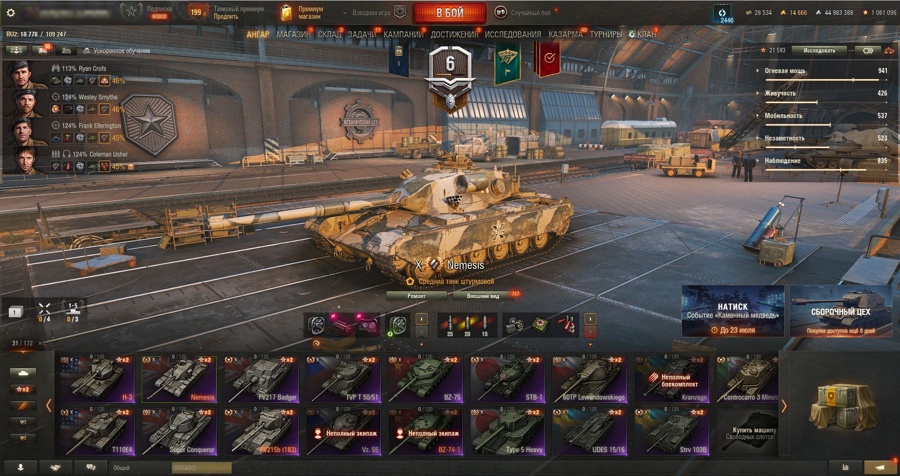Open the contacts list icon in bottom bar

click(x=21, y=467)
